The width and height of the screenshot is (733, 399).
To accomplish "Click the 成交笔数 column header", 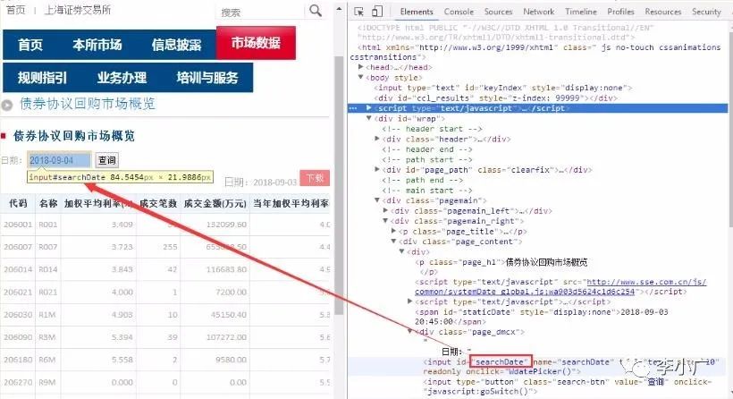I will point(158,203).
